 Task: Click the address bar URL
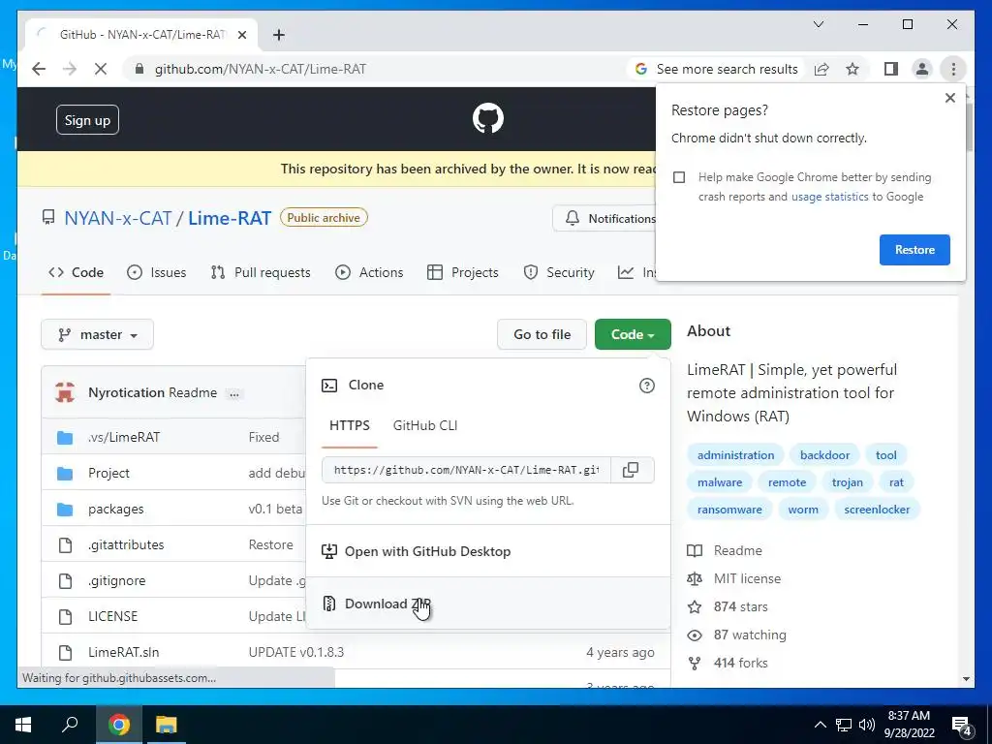[260, 69]
